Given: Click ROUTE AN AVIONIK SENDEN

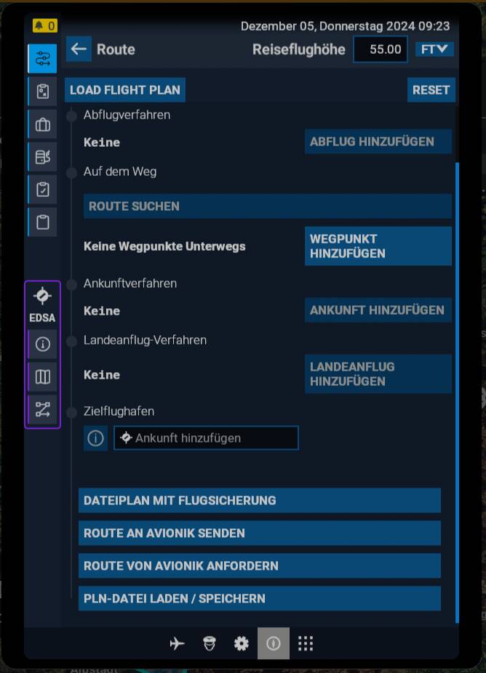Looking at the screenshot, I should coord(260,533).
